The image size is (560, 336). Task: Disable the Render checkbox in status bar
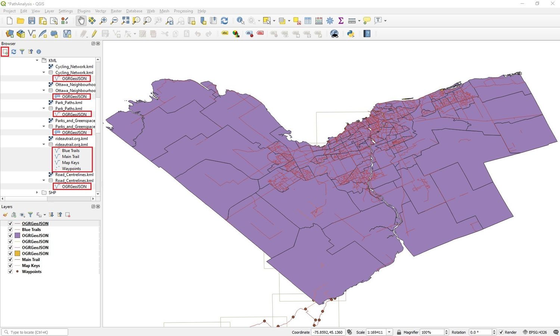click(x=501, y=332)
